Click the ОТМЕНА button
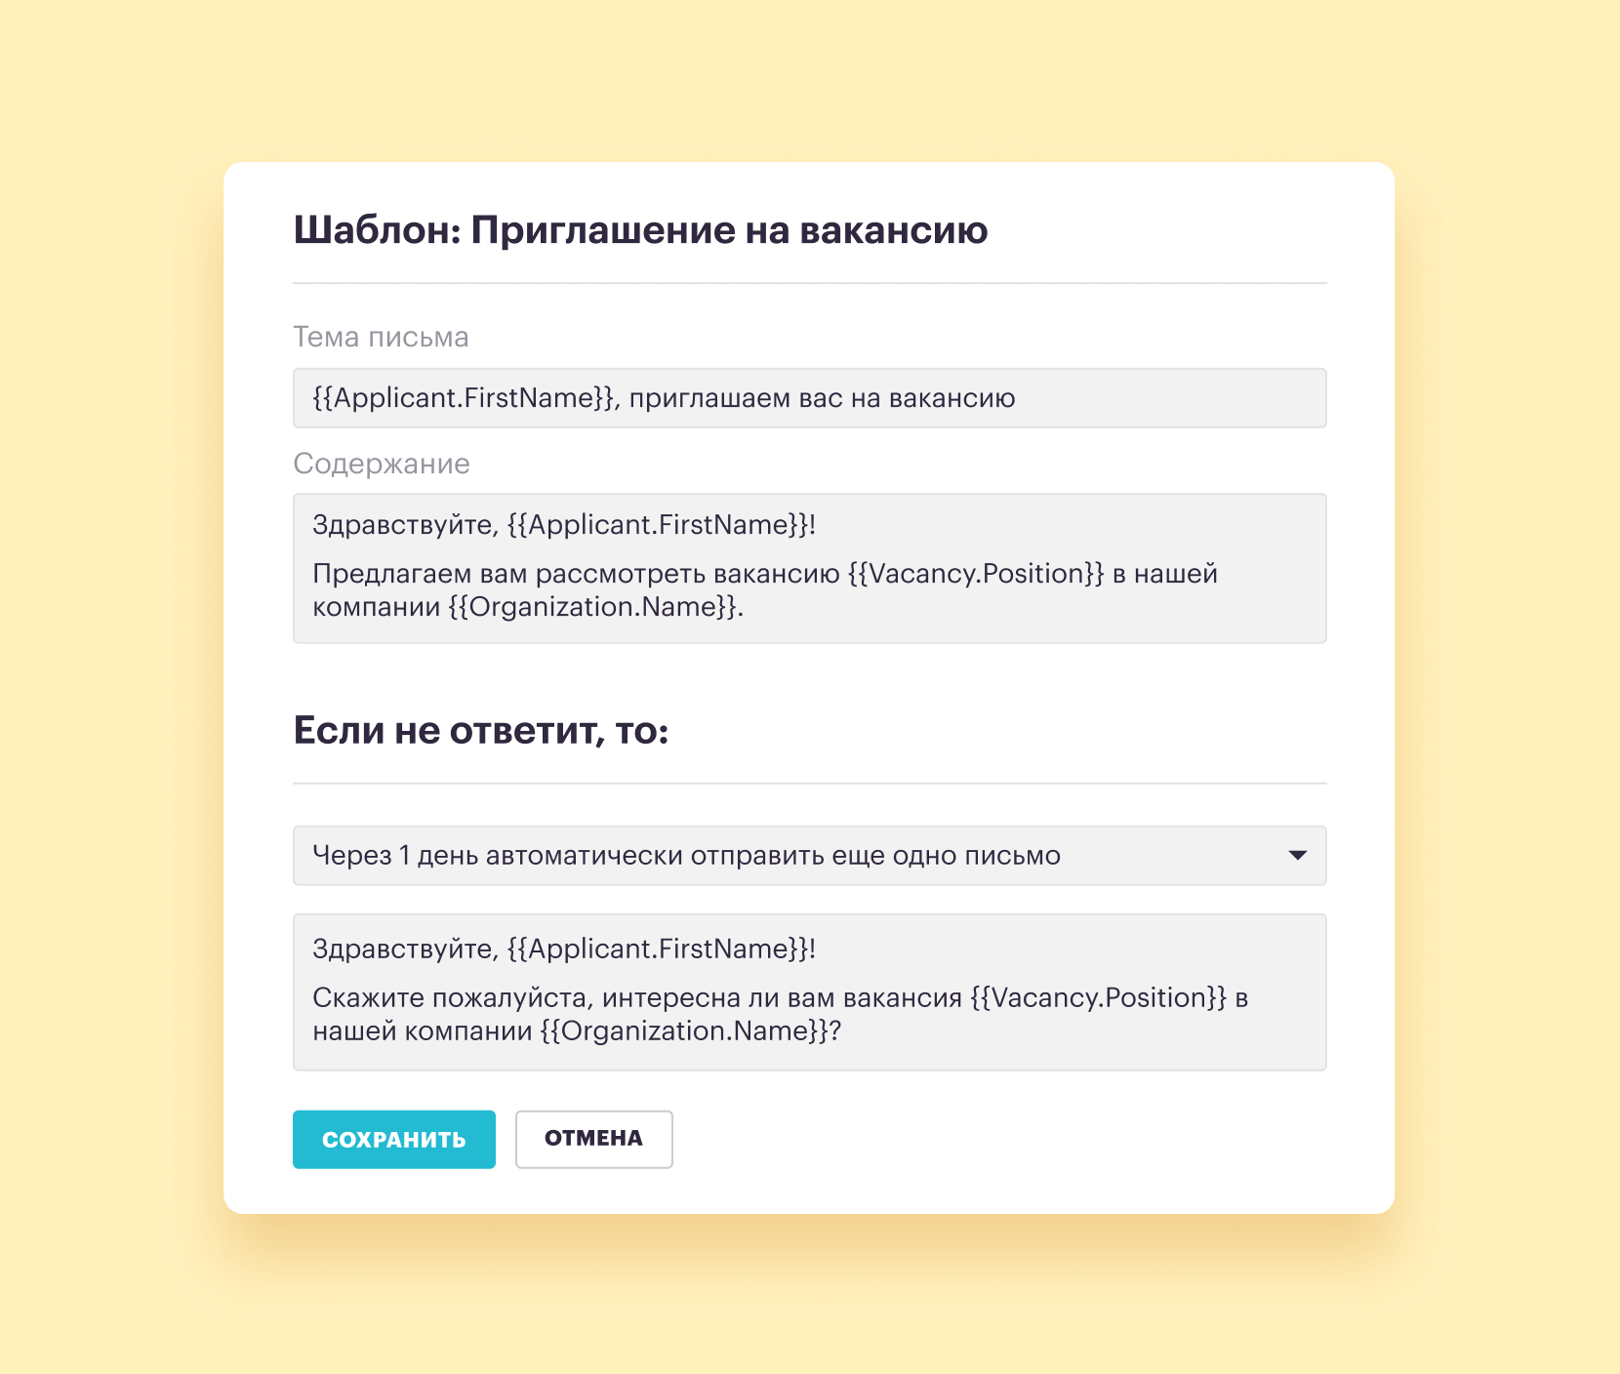The width and height of the screenshot is (1620, 1374). [x=593, y=1139]
